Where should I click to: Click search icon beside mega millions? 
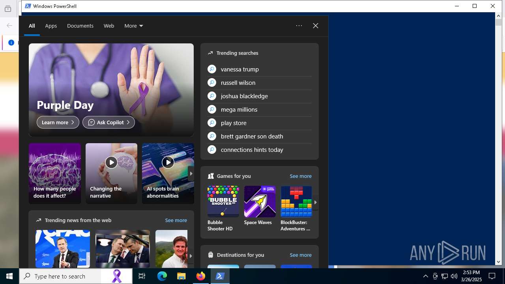[x=212, y=109]
